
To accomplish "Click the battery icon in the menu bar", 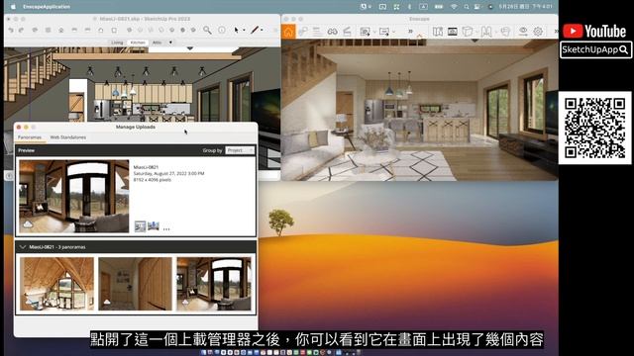I will [x=439, y=7].
